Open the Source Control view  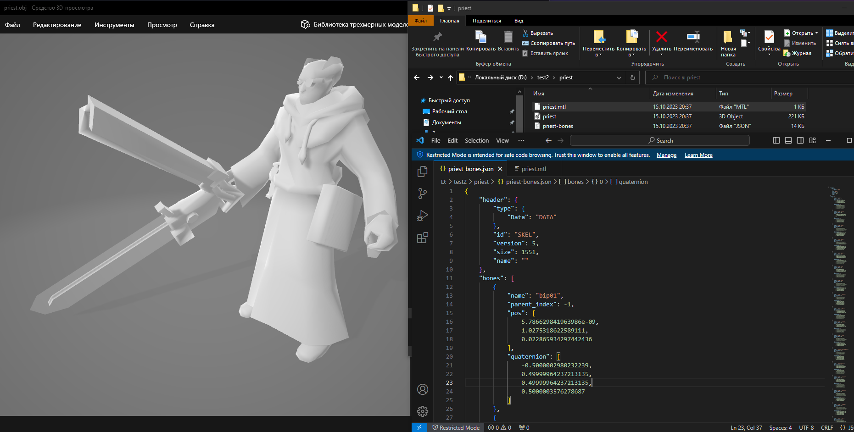[x=422, y=194]
